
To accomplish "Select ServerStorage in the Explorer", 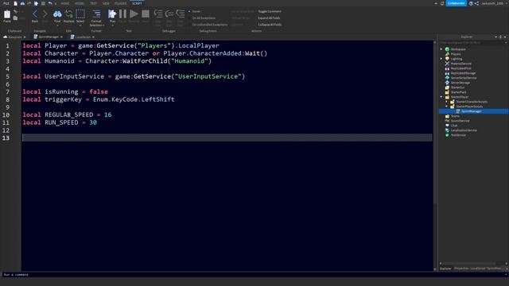I will click(x=460, y=83).
